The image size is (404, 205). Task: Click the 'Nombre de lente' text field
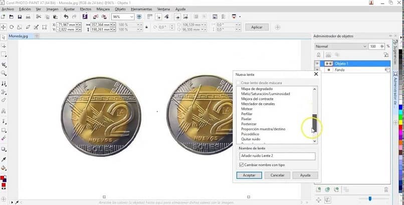pyautogui.click(x=277, y=156)
